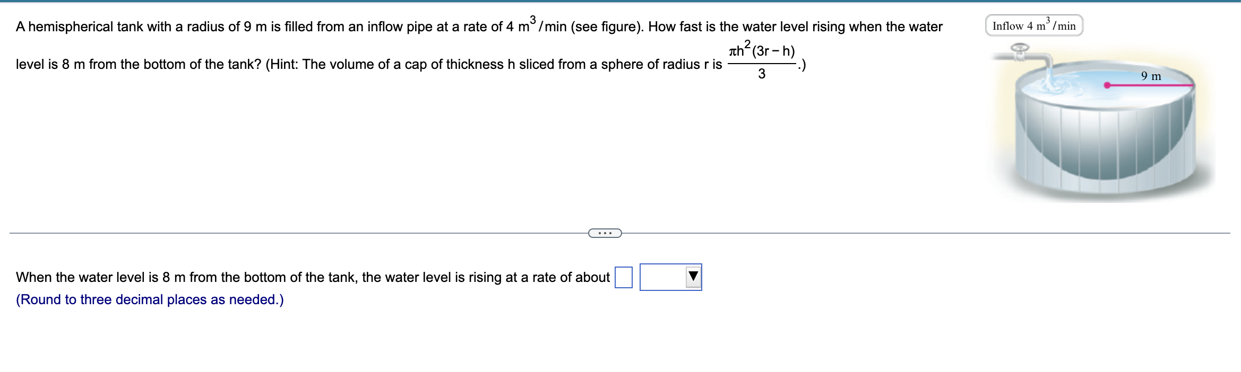Click the inflow pipe valve in the figure
1241x372 pixels.
pos(1019,47)
